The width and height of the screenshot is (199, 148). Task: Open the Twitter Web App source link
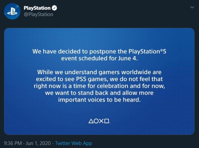tap(73, 143)
